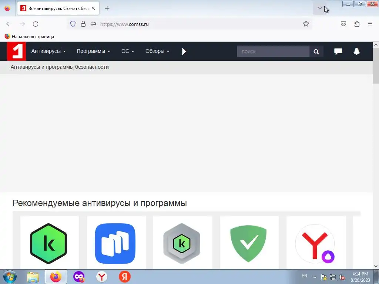Open the gray Kaspersky hexagon product card
Image resolution: width=379 pixels, height=284 pixels.
click(183, 243)
